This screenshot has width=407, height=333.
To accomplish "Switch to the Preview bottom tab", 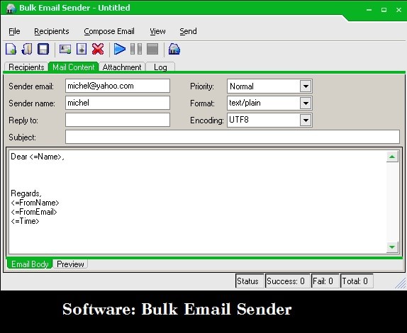I will pyautogui.click(x=70, y=264).
